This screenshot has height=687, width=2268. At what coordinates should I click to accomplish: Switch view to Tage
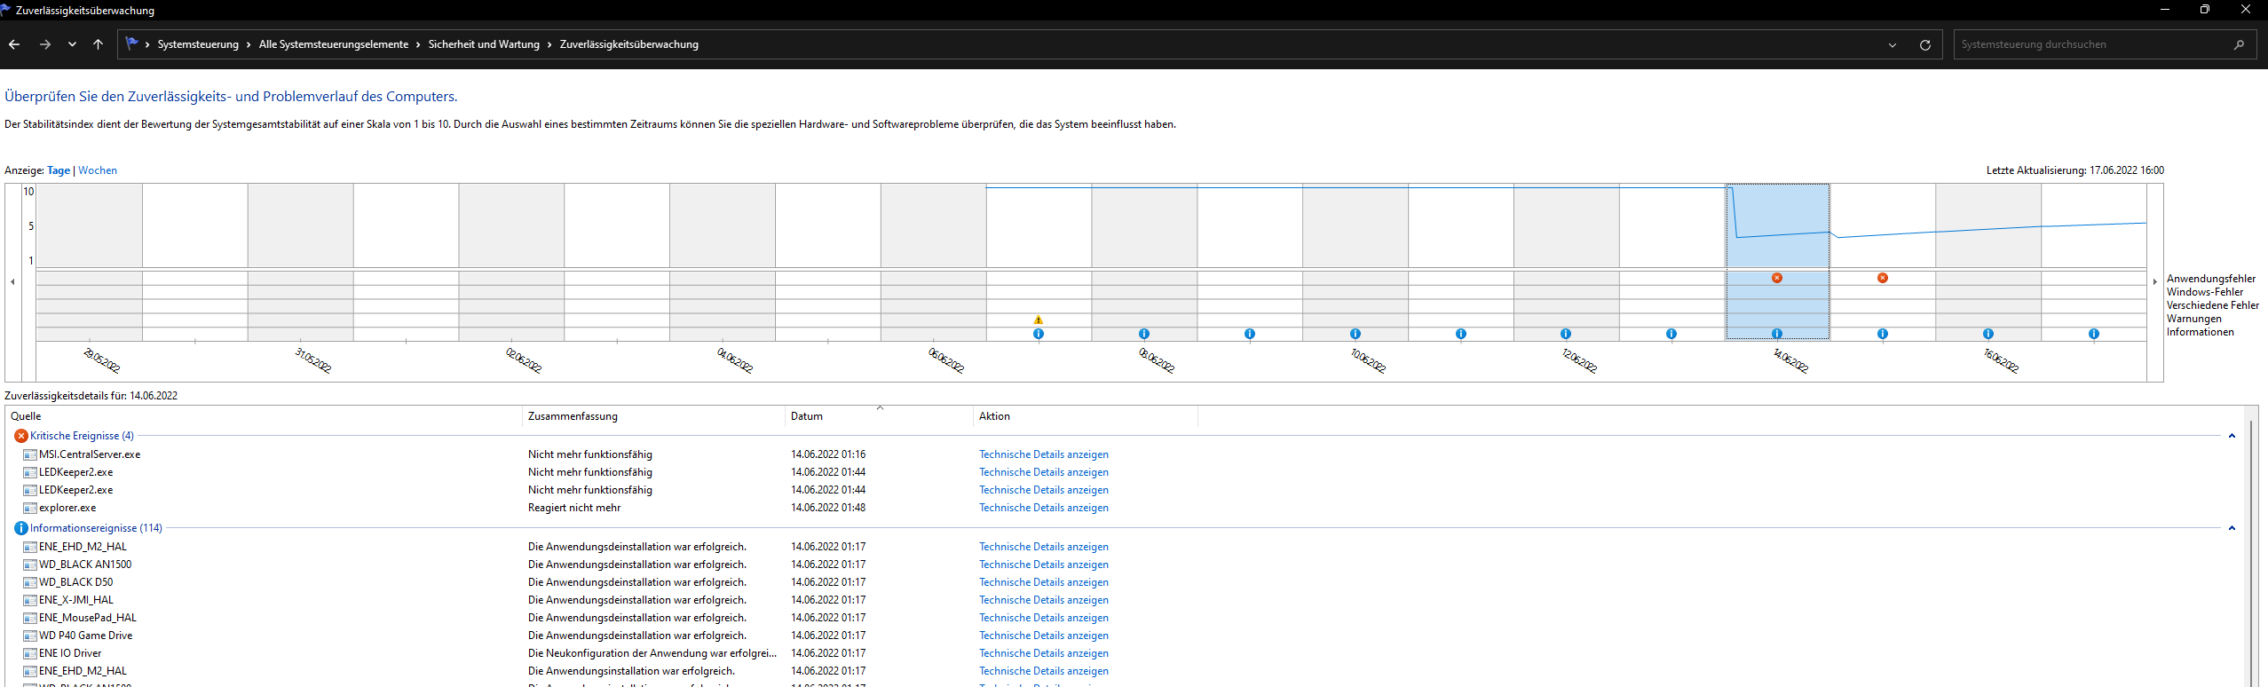coord(59,170)
